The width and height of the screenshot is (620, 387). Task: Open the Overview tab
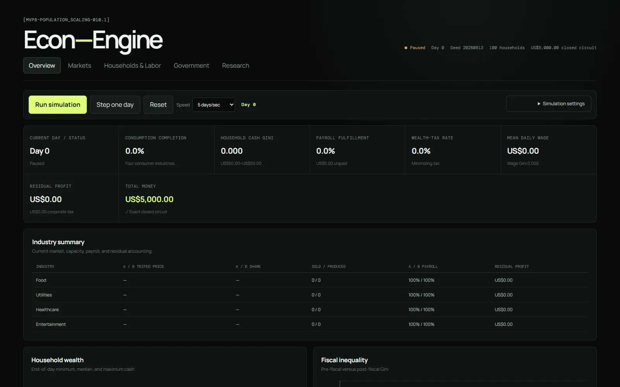pyautogui.click(x=42, y=65)
